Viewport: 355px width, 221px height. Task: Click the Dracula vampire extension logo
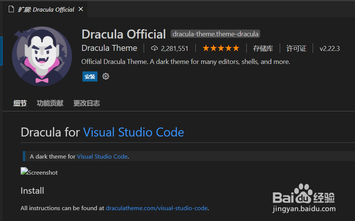click(42, 56)
